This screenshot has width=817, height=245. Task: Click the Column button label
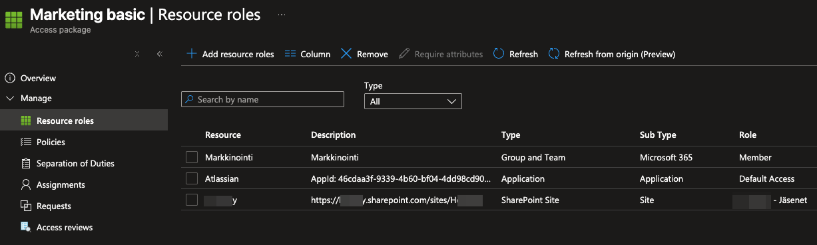coord(316,54)
